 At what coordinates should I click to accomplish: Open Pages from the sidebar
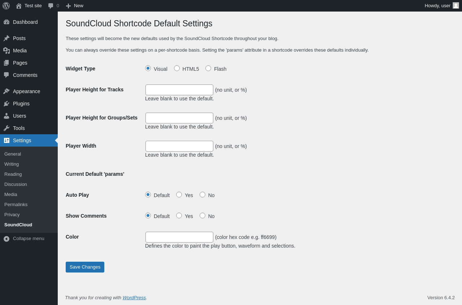coord(29,63)
